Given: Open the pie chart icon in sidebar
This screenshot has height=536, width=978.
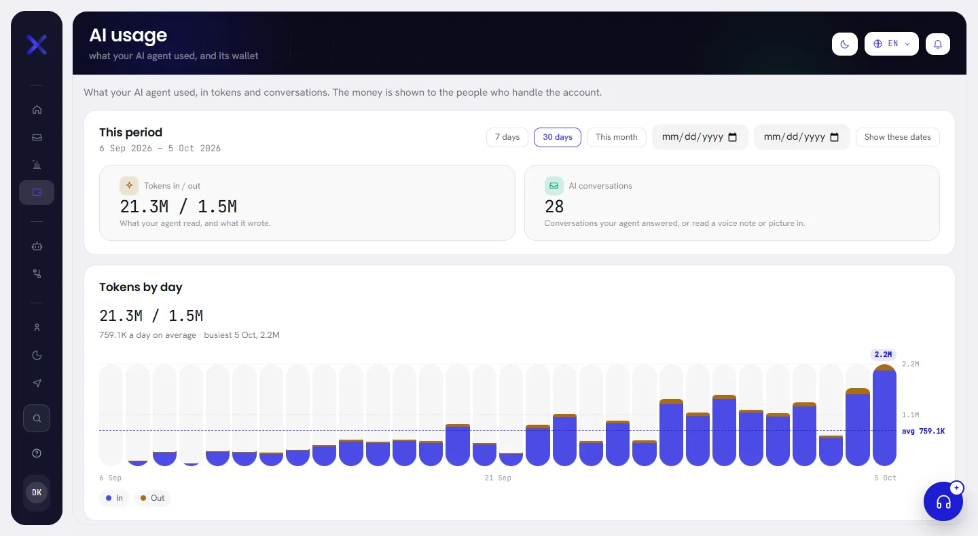Looking at the screenshot, I should coord(37,355).
